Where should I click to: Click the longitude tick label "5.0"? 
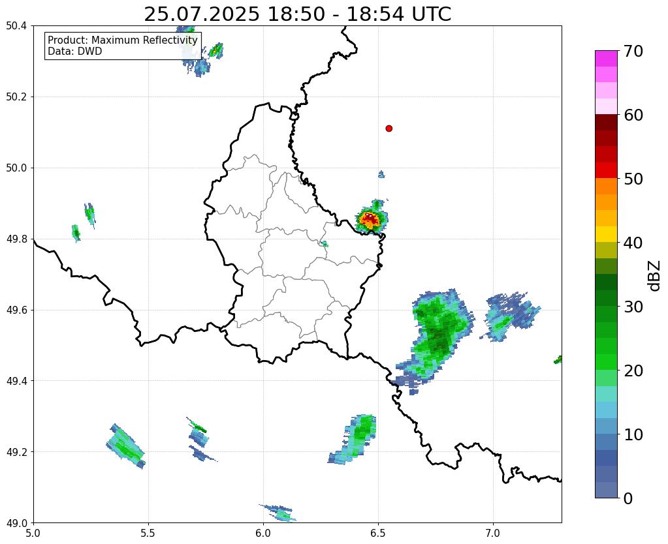point(33,534)
